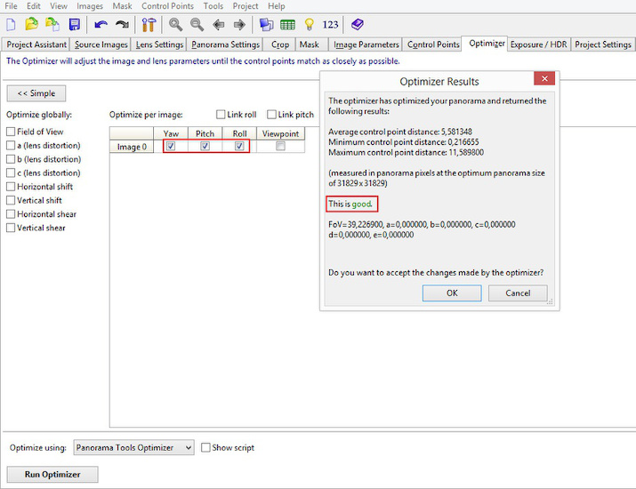Enable the Show script checkbox

tap(206, 448)
